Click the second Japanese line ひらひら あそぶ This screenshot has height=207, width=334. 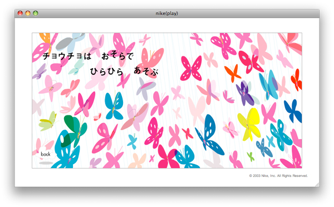(x=124, y=71)
